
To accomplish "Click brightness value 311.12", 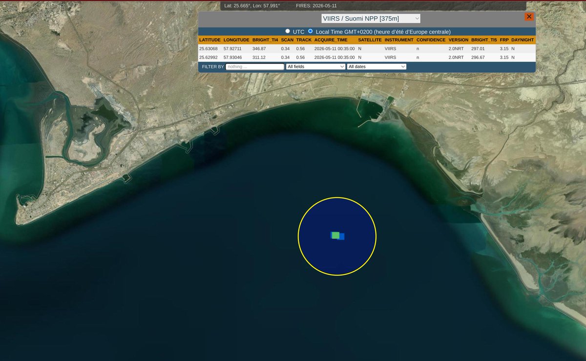I will tap(259, 57).
